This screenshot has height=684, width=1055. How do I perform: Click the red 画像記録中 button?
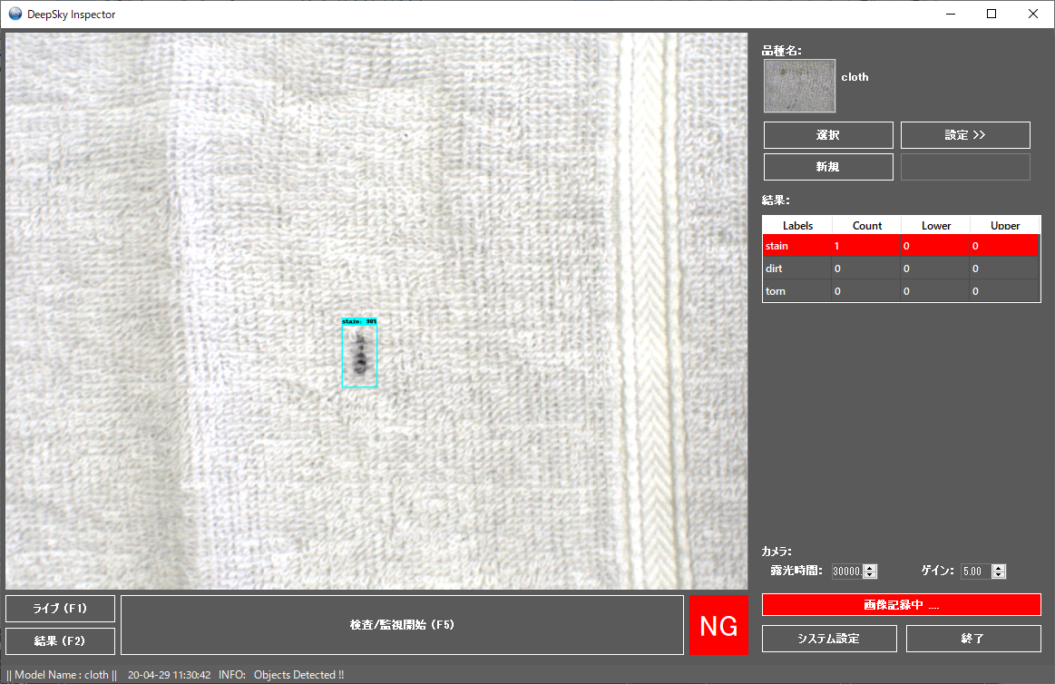(x=901, y=605)
